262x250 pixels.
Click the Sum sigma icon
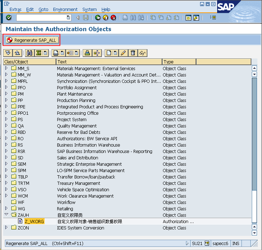point(39,53)
